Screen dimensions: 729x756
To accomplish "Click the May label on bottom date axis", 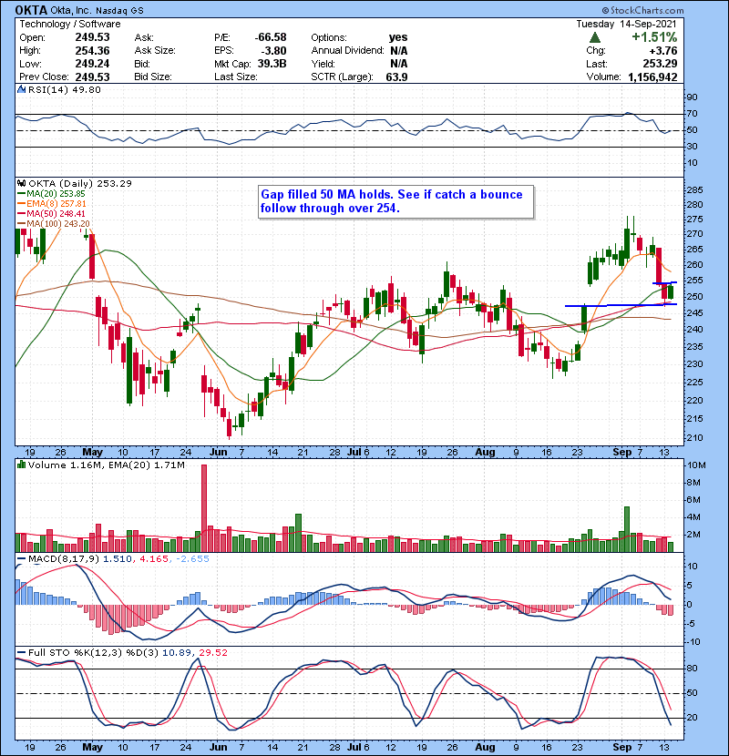I will [x=92, y=747].
